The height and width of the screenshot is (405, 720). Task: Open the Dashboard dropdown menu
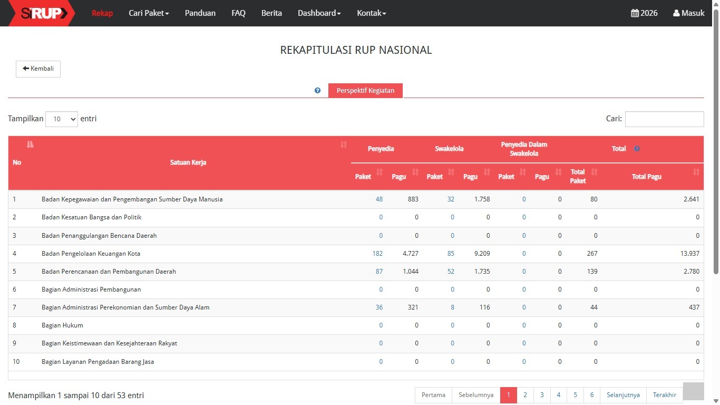click(x=319, y=13)
